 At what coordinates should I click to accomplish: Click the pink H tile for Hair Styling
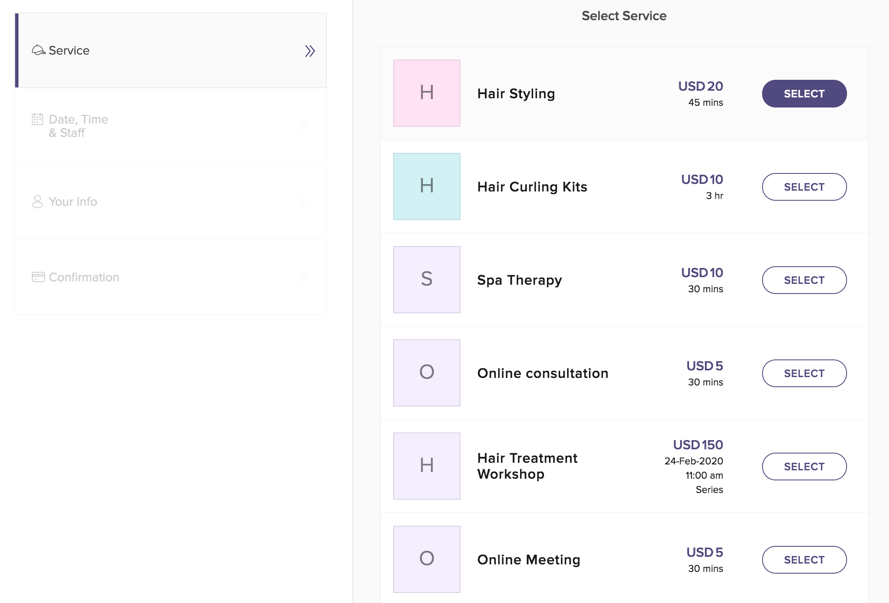click(x=426, y=93)
